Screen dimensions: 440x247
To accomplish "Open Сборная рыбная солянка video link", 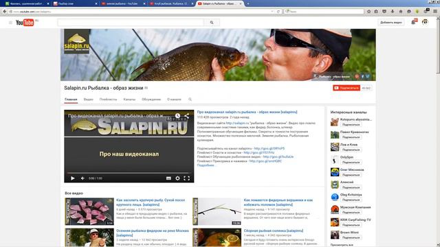I will pyautogui.click(x=274, y=231).
